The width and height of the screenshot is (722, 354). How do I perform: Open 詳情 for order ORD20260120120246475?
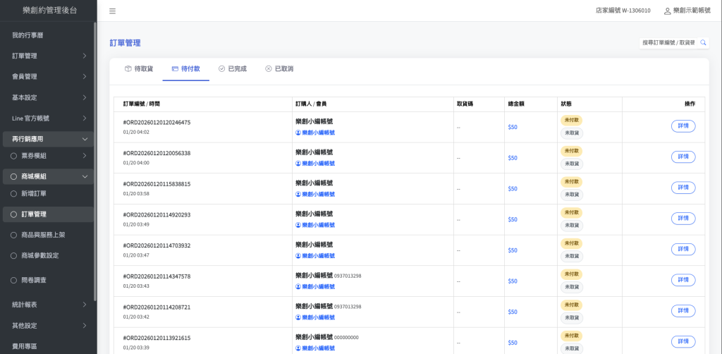pos(683,126)
